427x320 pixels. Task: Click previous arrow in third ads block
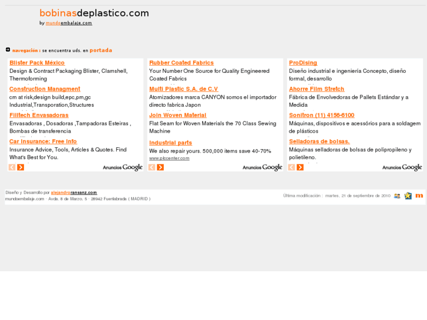[x=291, y=167]
